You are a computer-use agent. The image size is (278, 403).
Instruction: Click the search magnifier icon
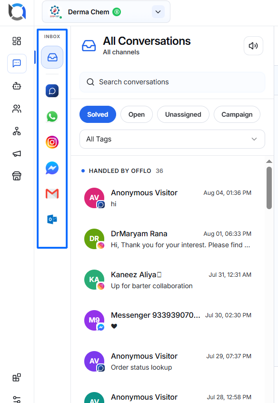tap(90, 82)
